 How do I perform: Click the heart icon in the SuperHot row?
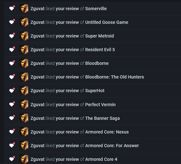[x=12, y=90]
